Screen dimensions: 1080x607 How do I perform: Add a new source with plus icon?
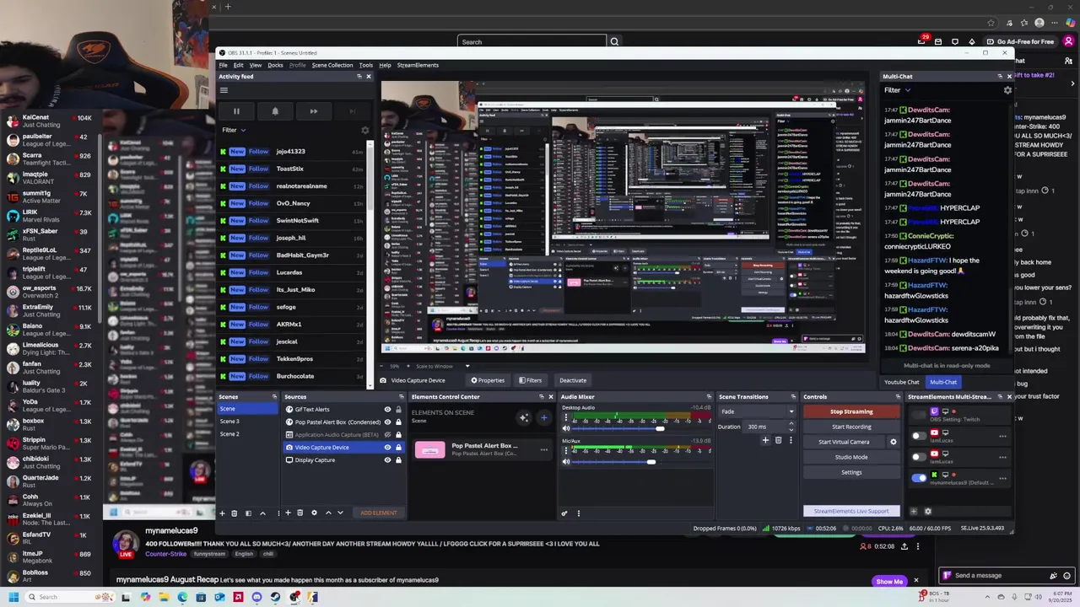coord(288,513)
